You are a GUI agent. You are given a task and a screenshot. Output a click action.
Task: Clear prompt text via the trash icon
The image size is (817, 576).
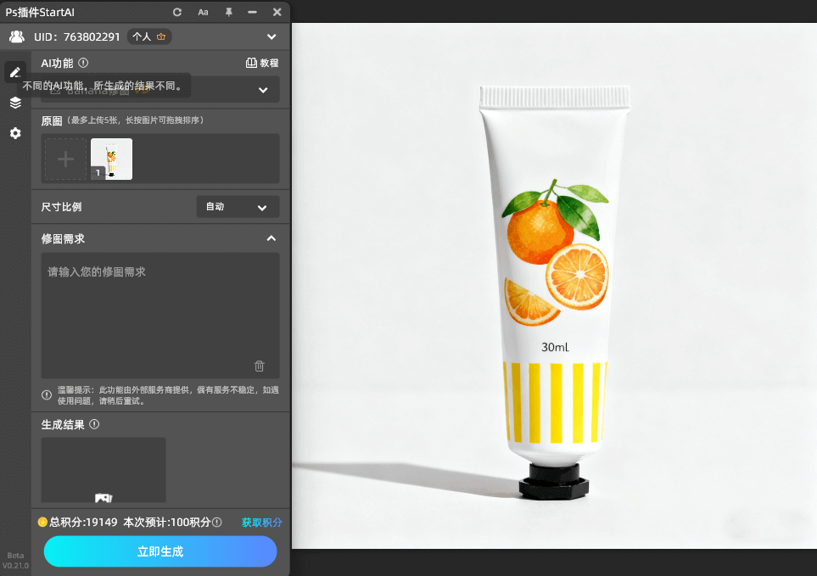(x=260, y=366)
